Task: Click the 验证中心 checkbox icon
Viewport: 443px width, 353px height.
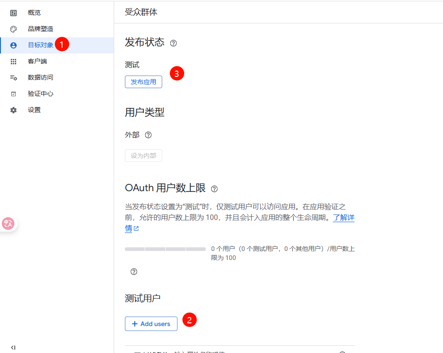Action: click(13, 94)
